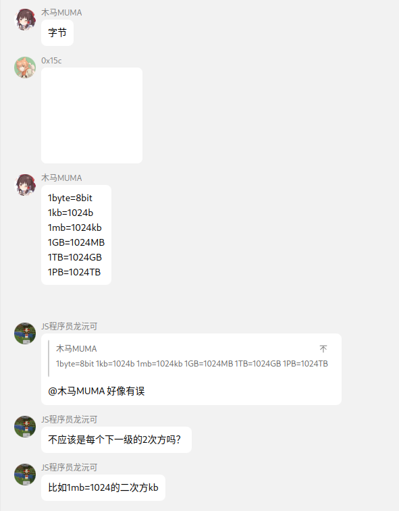Click the 0x15c username label
Image resolution: width=399 pixels, height=511 pixels.
click(51, 61)
